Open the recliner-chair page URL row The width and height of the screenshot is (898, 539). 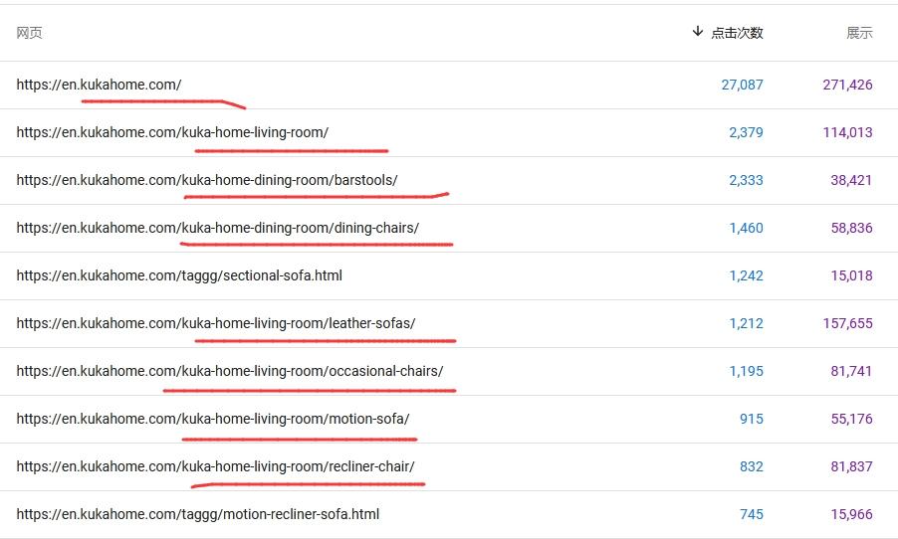[x=215, y=466]
